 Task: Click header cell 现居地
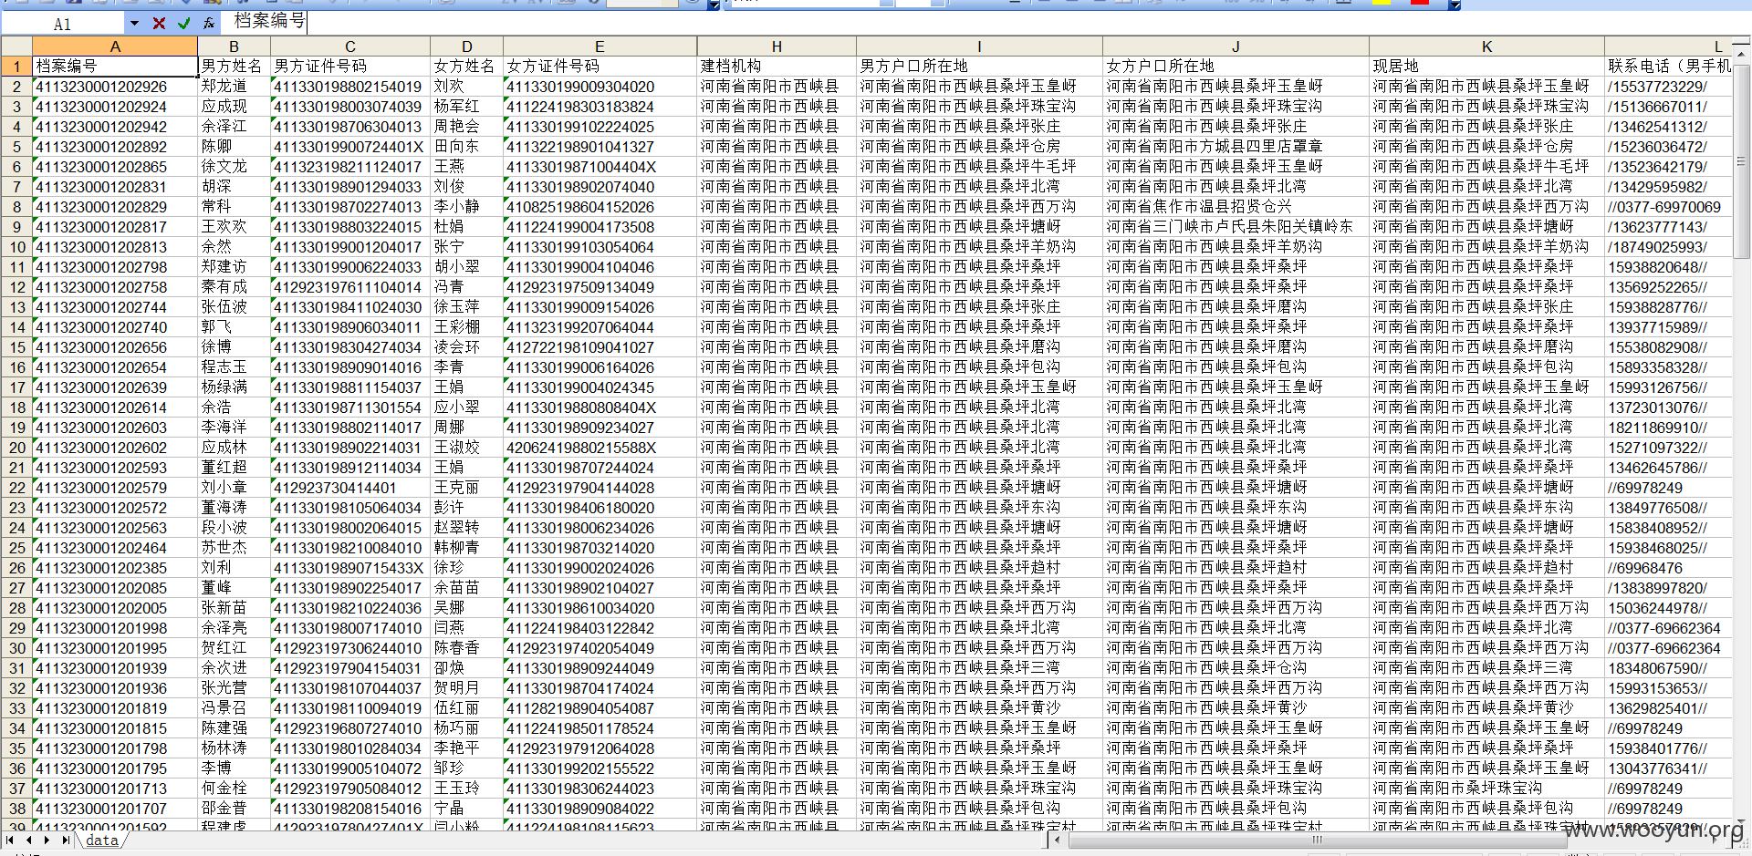tap(1486, 66)
